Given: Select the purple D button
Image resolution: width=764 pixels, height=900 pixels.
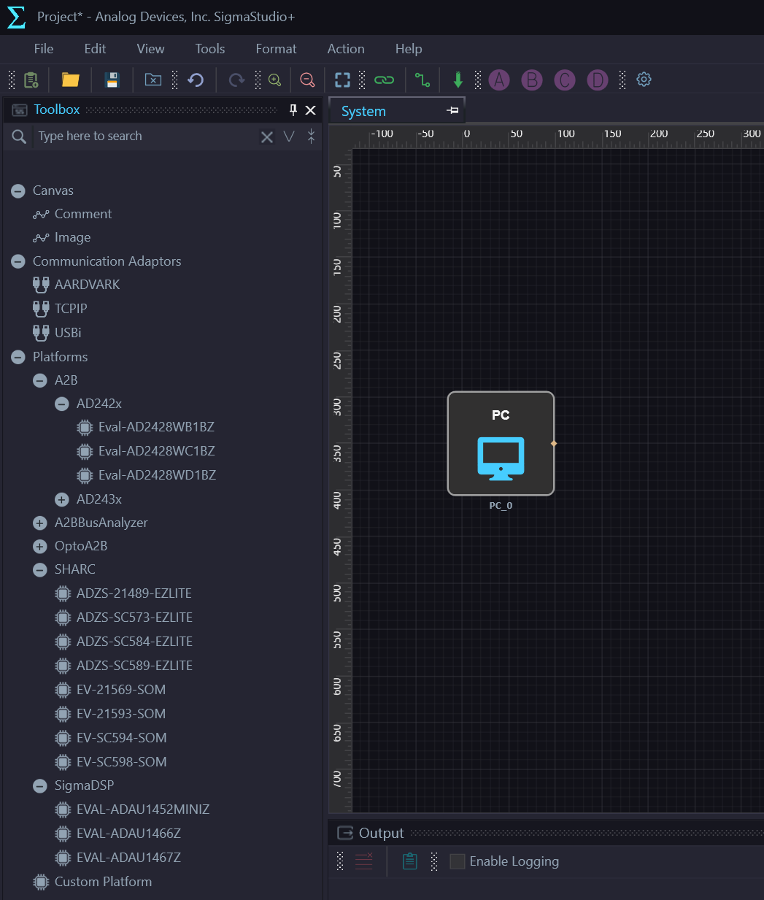Looking at the screenshot, I should tap(598, 80).
